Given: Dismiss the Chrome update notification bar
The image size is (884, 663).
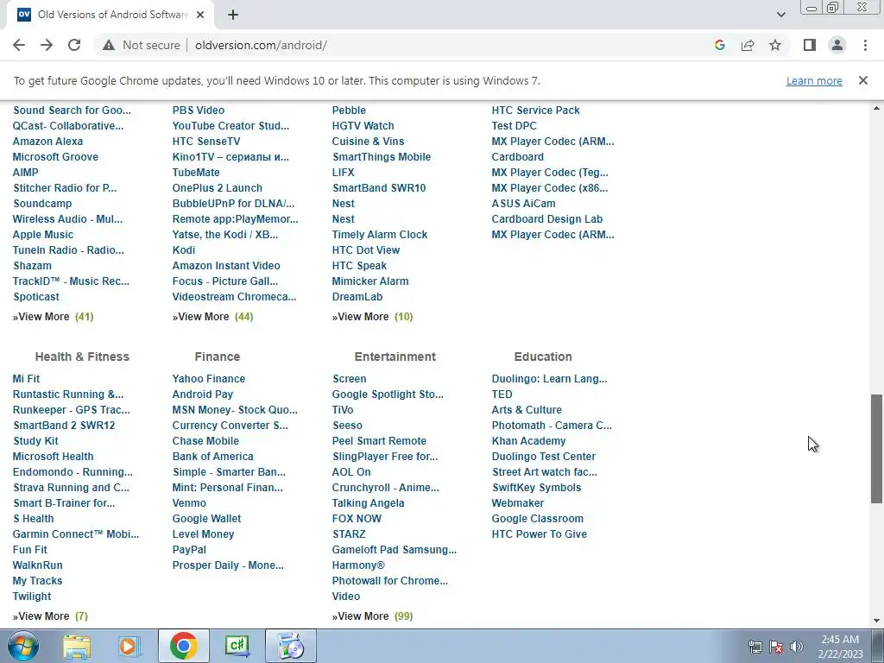Looking at the screenshot, I should tap(862, 80).
